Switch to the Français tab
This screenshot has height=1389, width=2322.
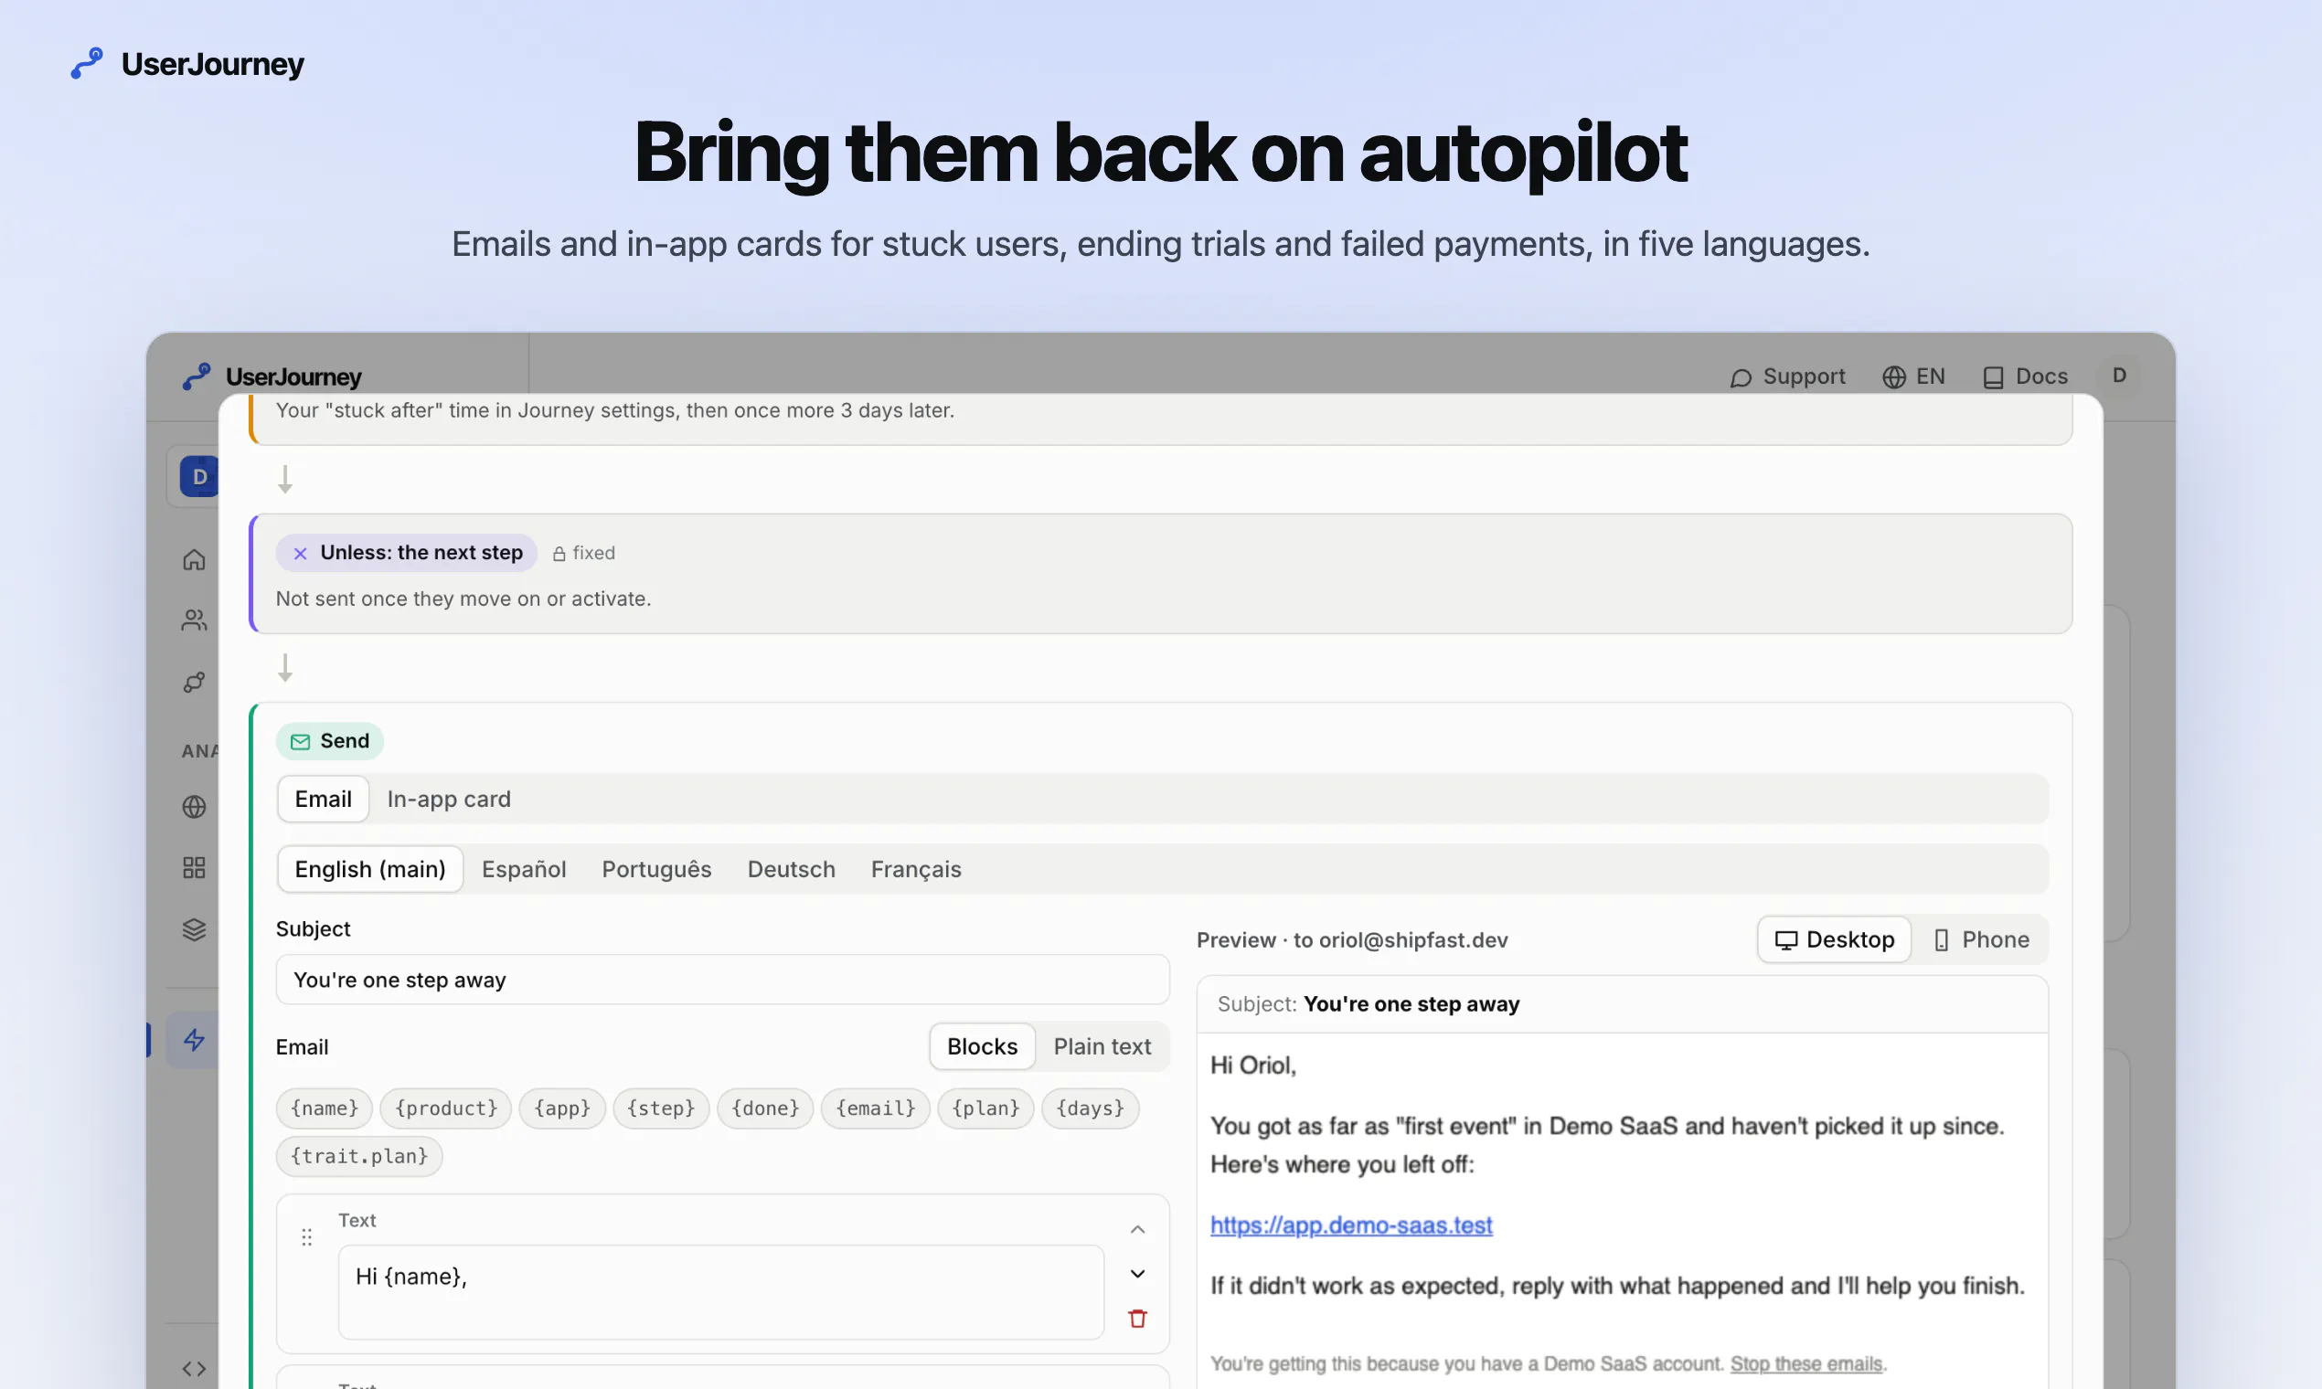(916, 870)
